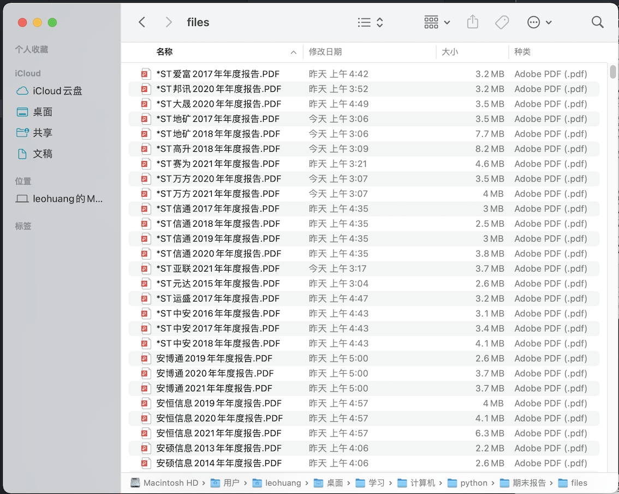This screenshot has width=619, height=494.
Task: Click PDF icon of *ST亚联 2021年年度报告.PDF
Action: click(x=146, y=269)
